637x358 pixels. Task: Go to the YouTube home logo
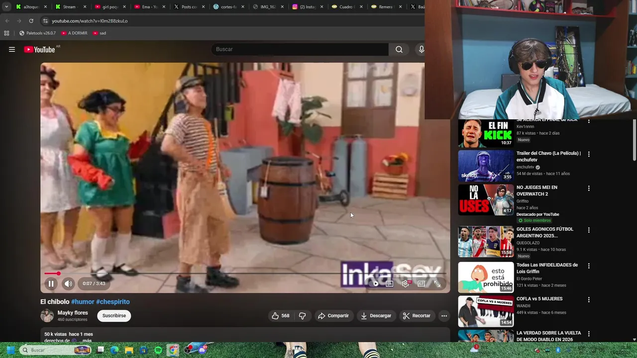[x=39, y=49]
